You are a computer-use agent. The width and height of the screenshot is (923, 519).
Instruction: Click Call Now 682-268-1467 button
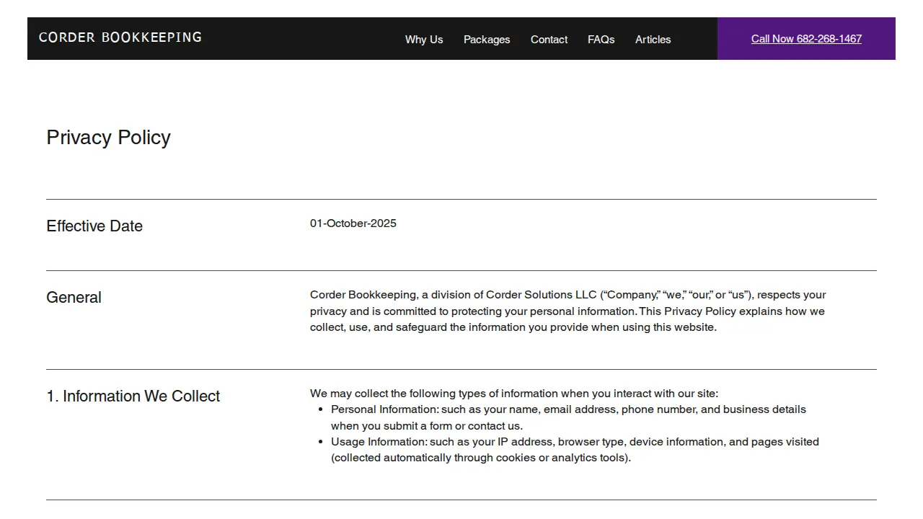click(x=806, y=39)
